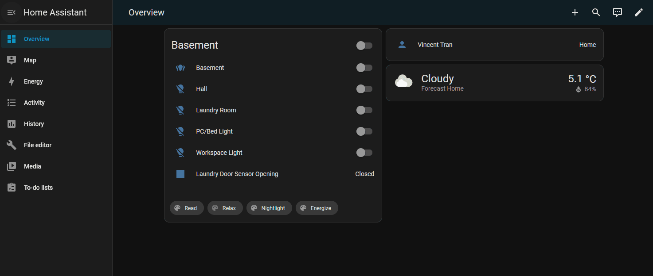Open the Cloudy weather forecast card

pos(494,83)
